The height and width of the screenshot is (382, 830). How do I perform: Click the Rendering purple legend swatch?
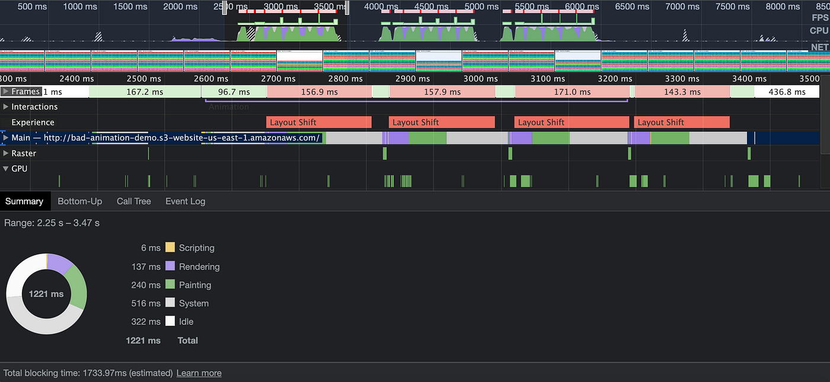[170, 267]
